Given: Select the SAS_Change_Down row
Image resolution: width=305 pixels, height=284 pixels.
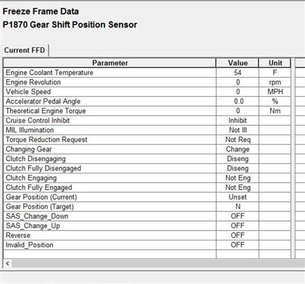Looking at the screenshot, I should tap(147, 217).
